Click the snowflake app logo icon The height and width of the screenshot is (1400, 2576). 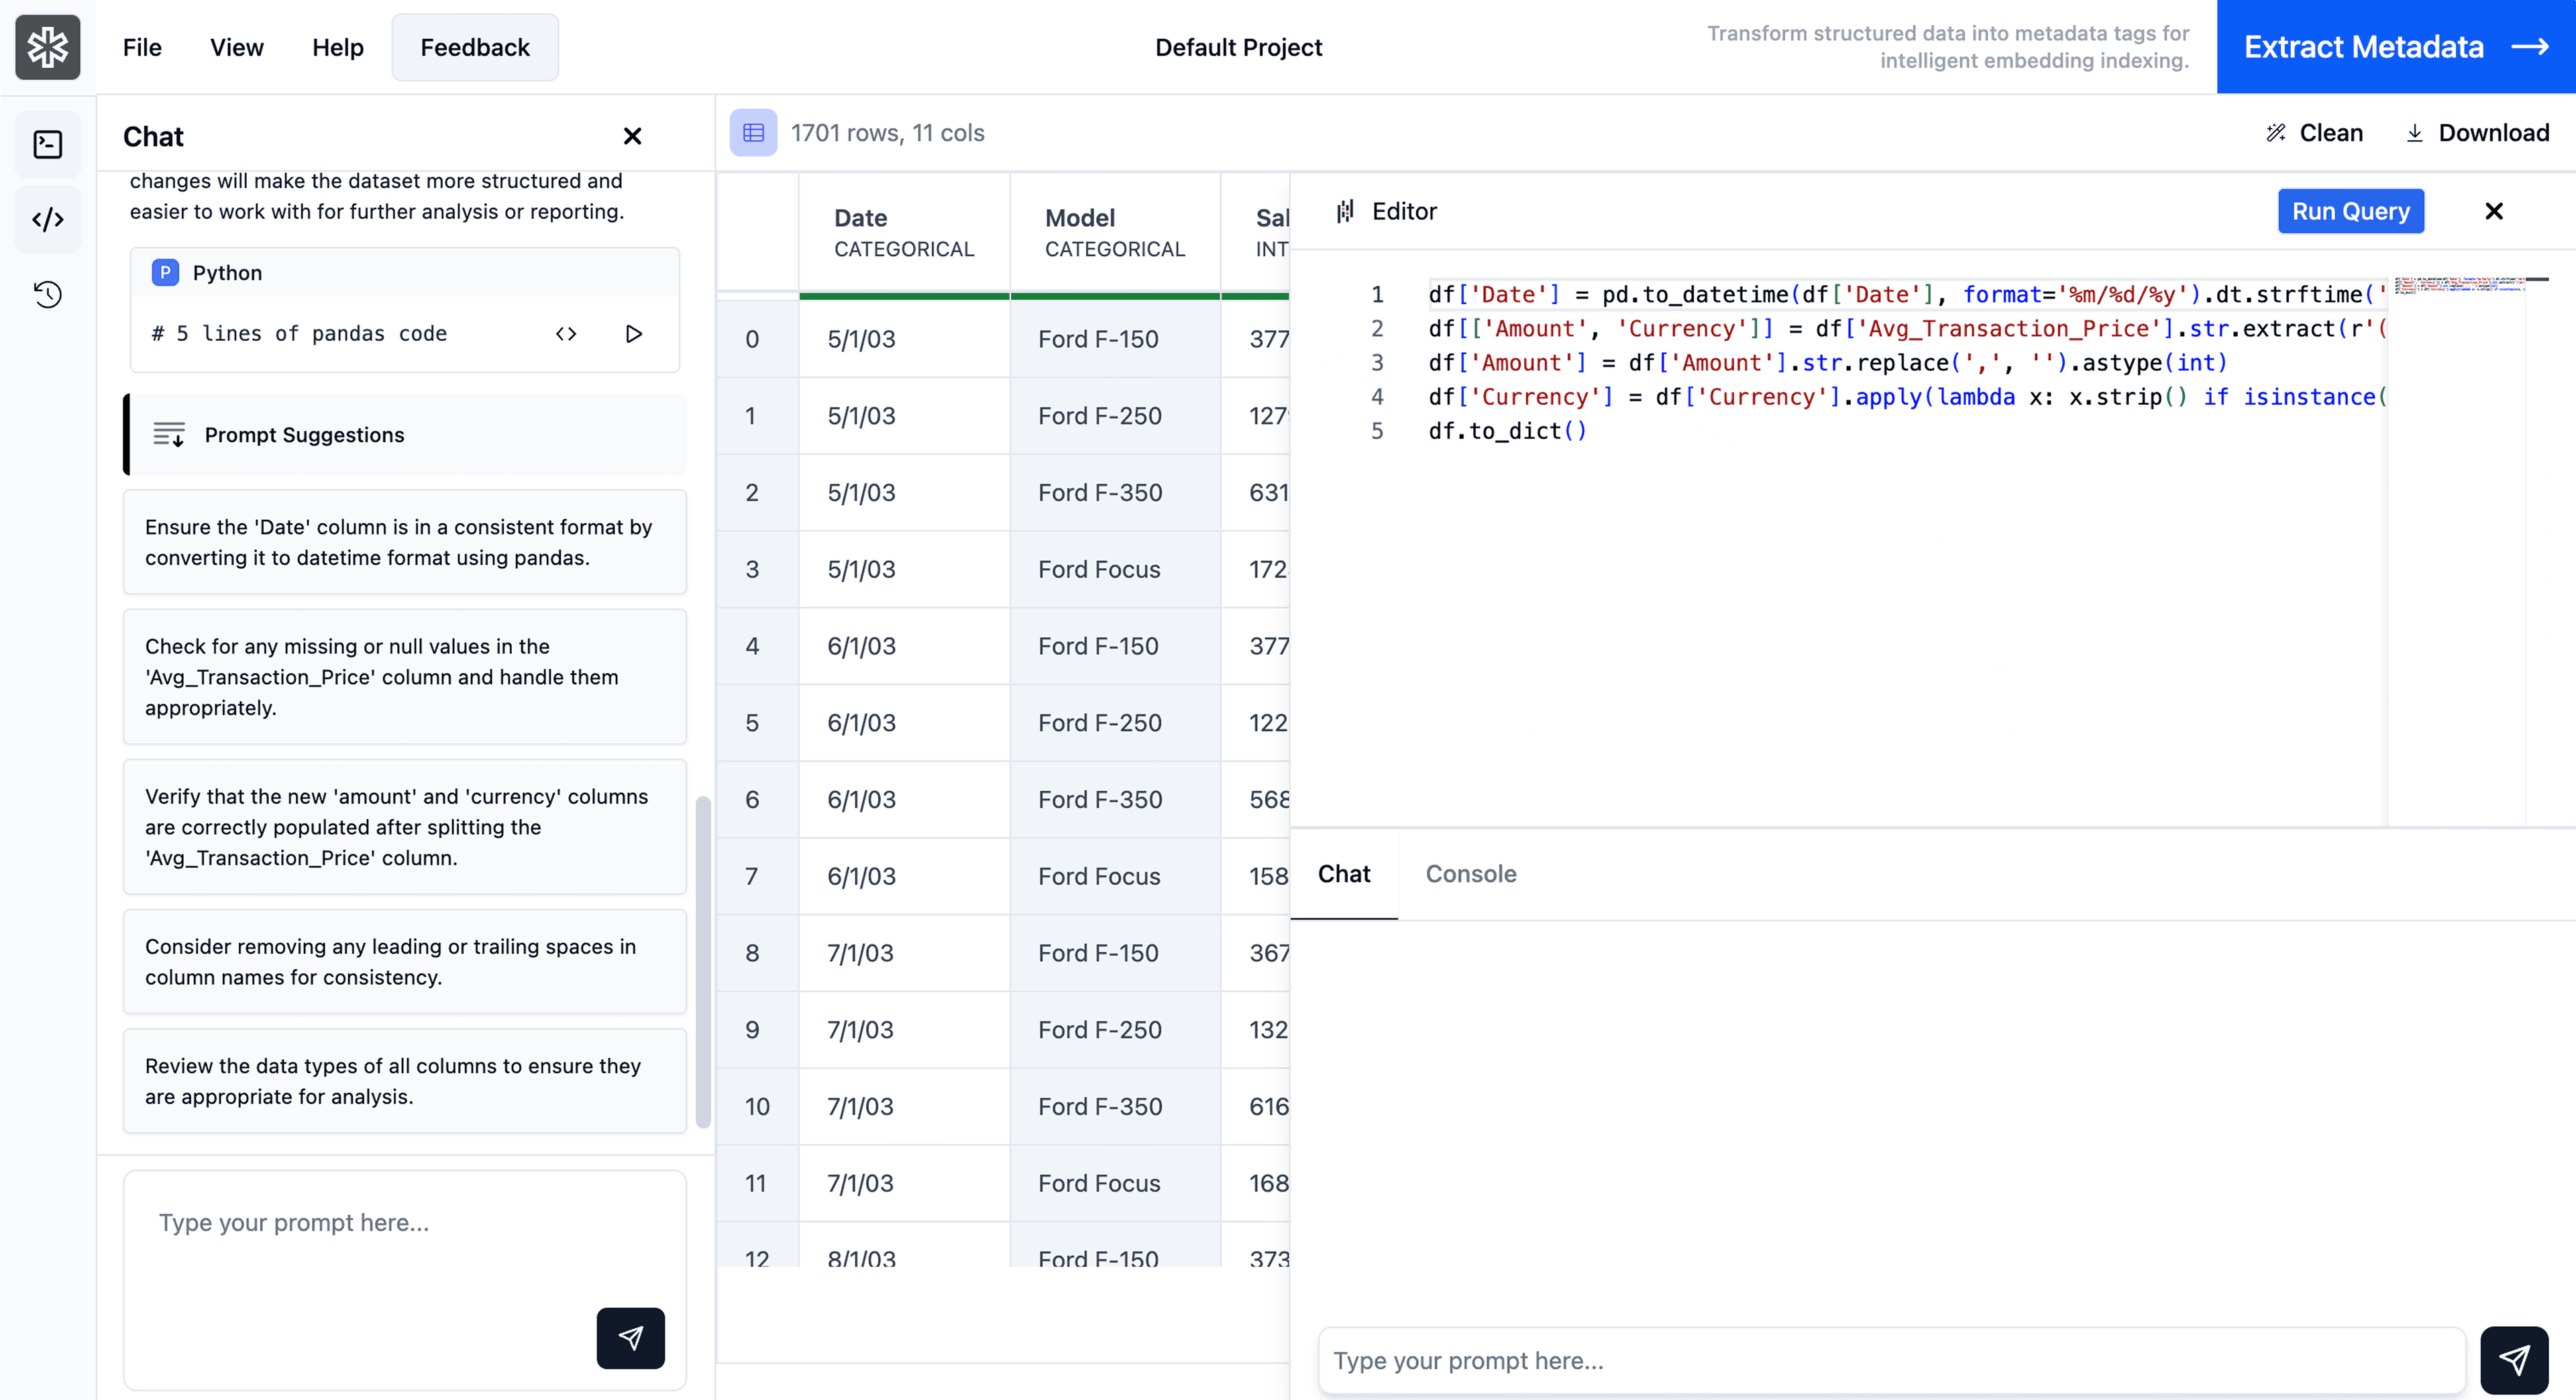tap(47, 47)
